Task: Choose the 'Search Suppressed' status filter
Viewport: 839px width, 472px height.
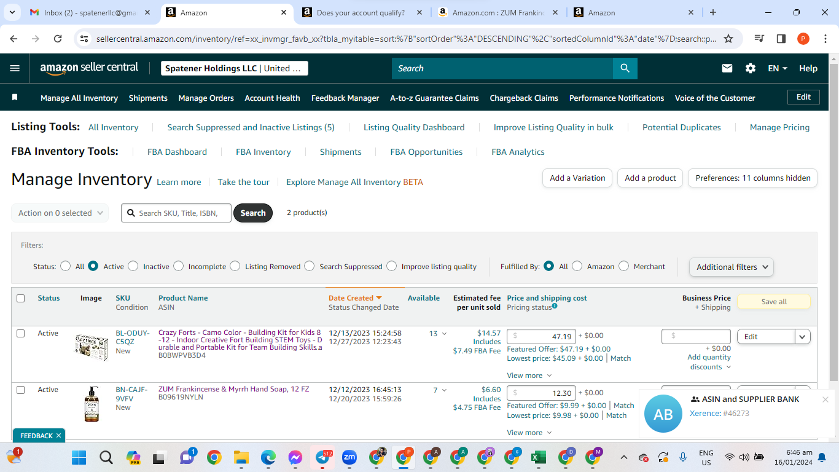Action: click(310, 266)
